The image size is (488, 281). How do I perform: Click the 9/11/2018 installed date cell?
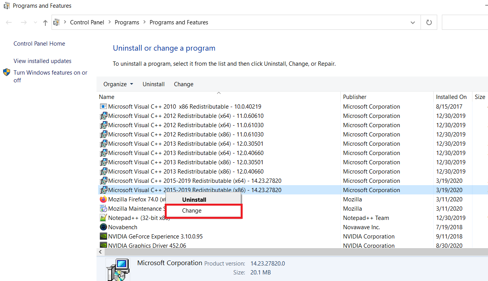449,237
